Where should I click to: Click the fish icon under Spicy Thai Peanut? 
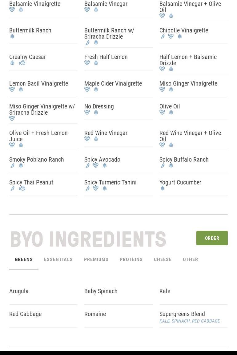pos(22,188)
